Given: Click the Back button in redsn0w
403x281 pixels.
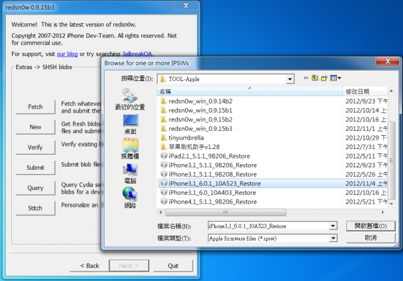Looking at the screenshot, I should tap(89, 266).
